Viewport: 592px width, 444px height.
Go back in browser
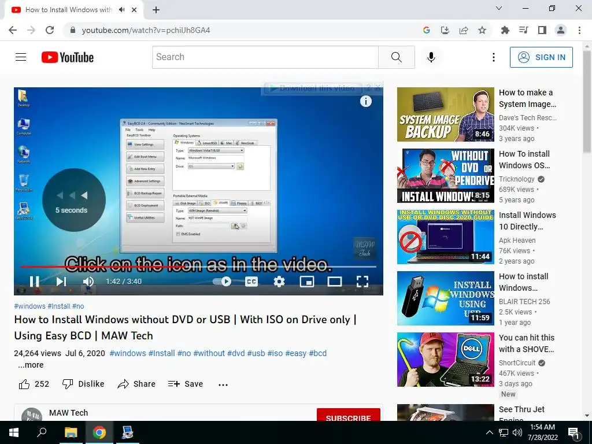pos(13,30)
